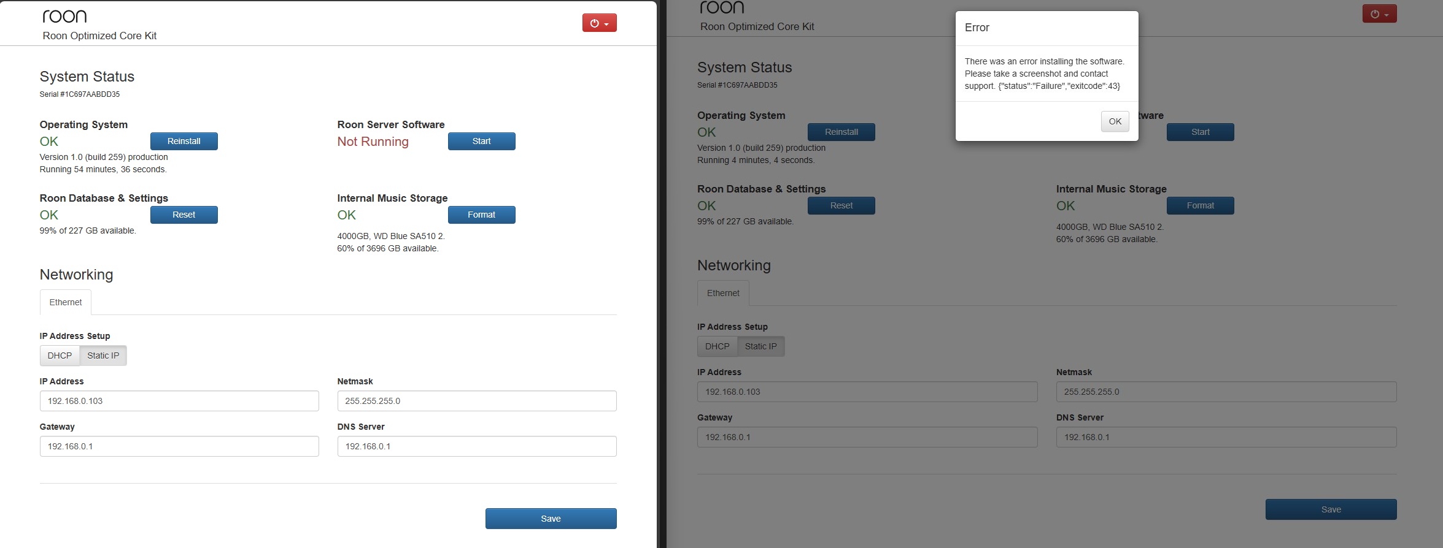Click Reinstall button in right window

pyautogui.click(x=841, y=132)
